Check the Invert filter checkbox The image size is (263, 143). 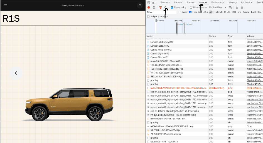180,12
